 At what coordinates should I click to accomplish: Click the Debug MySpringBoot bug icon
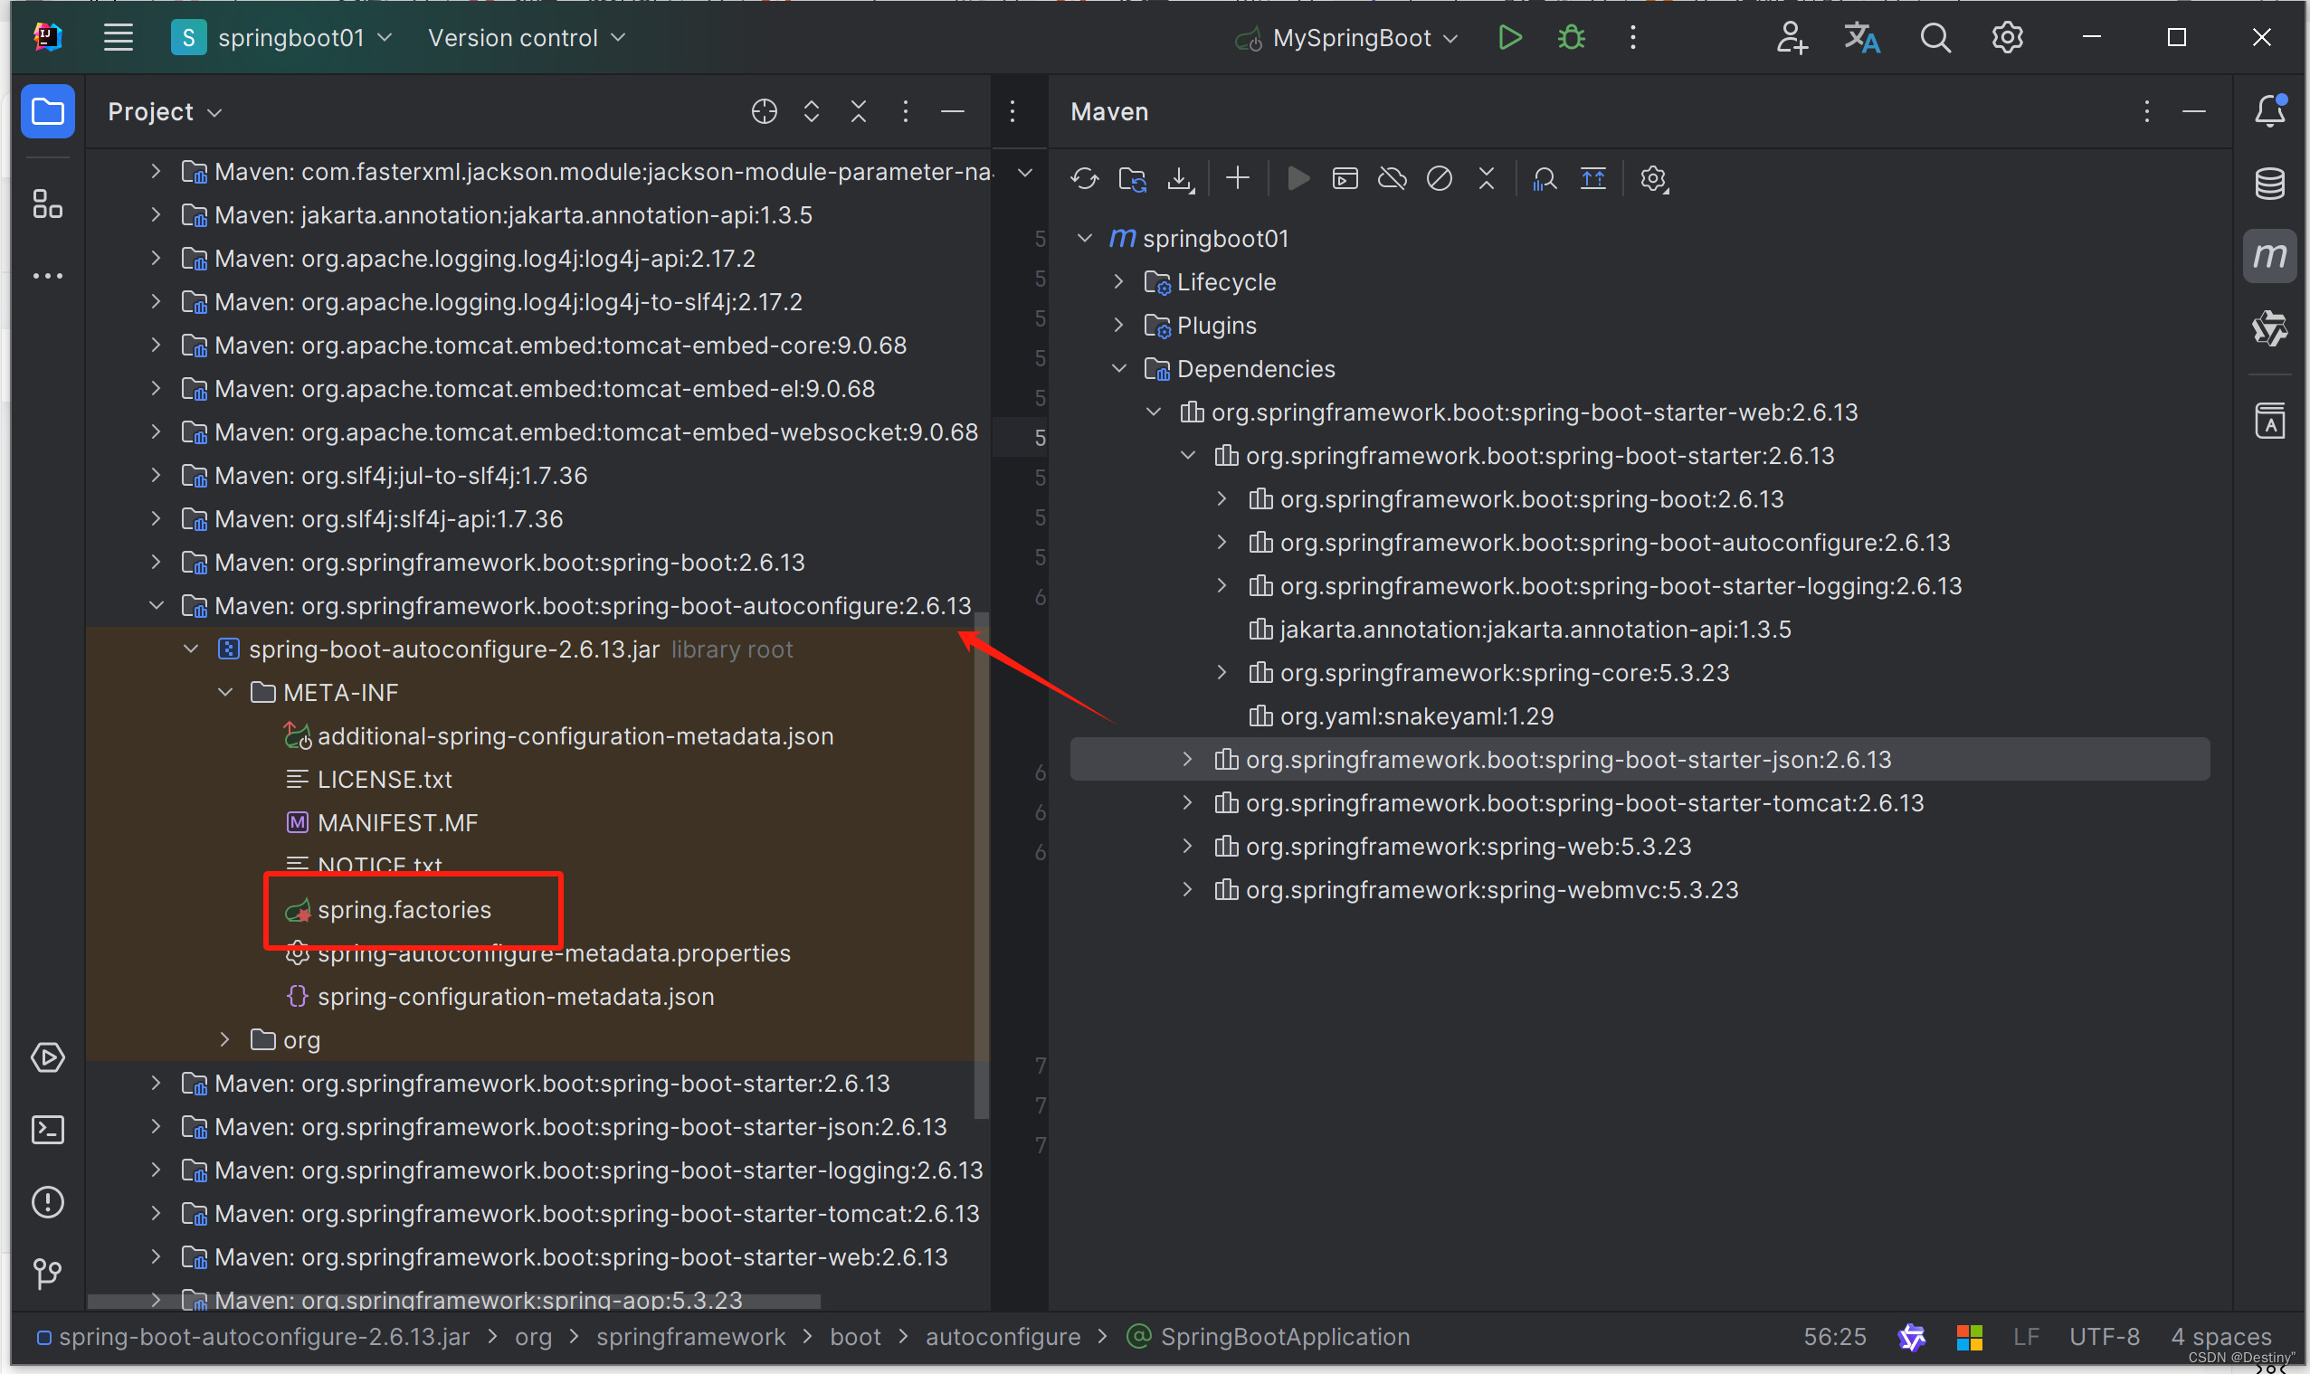(x=1571, y=38)
